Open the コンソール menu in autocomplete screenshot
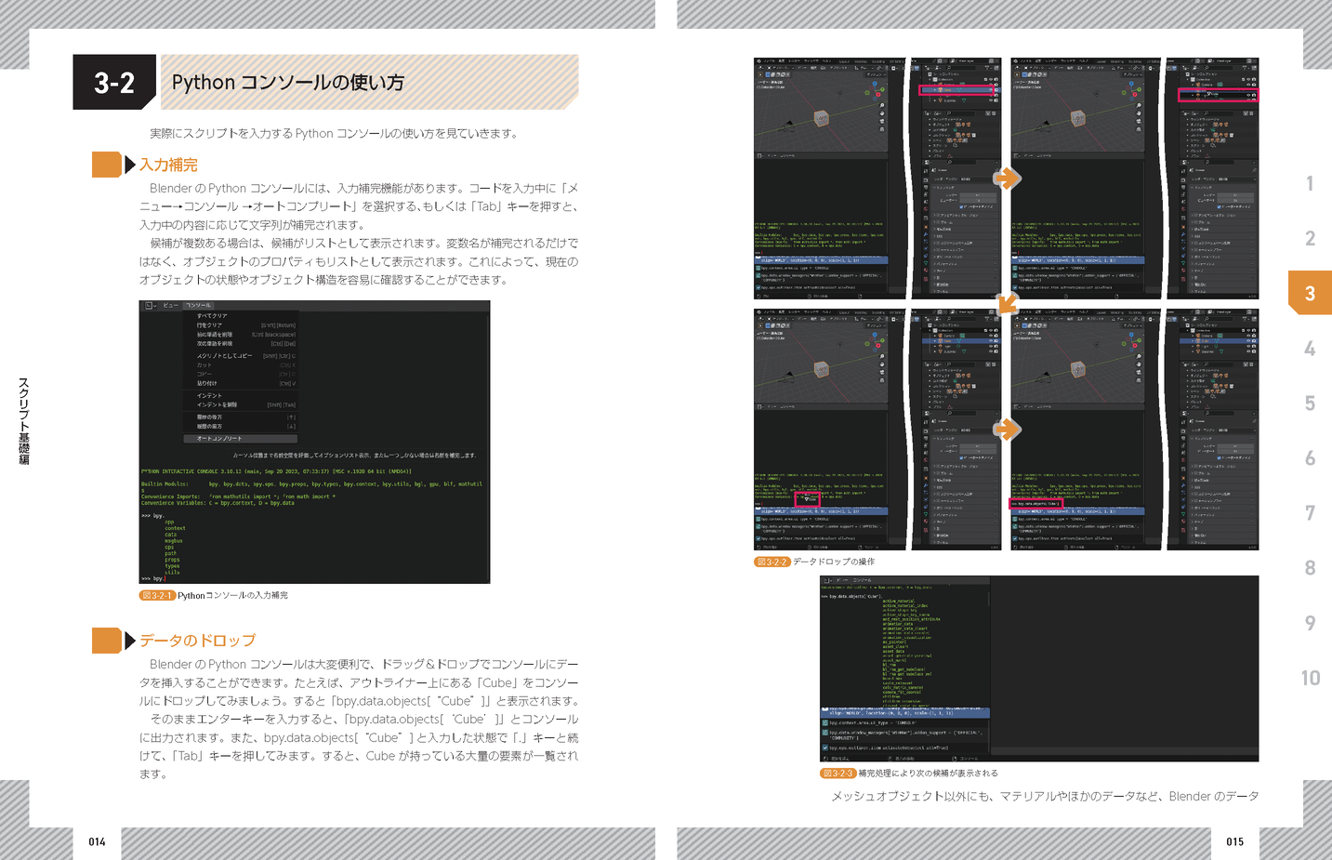 198,305
